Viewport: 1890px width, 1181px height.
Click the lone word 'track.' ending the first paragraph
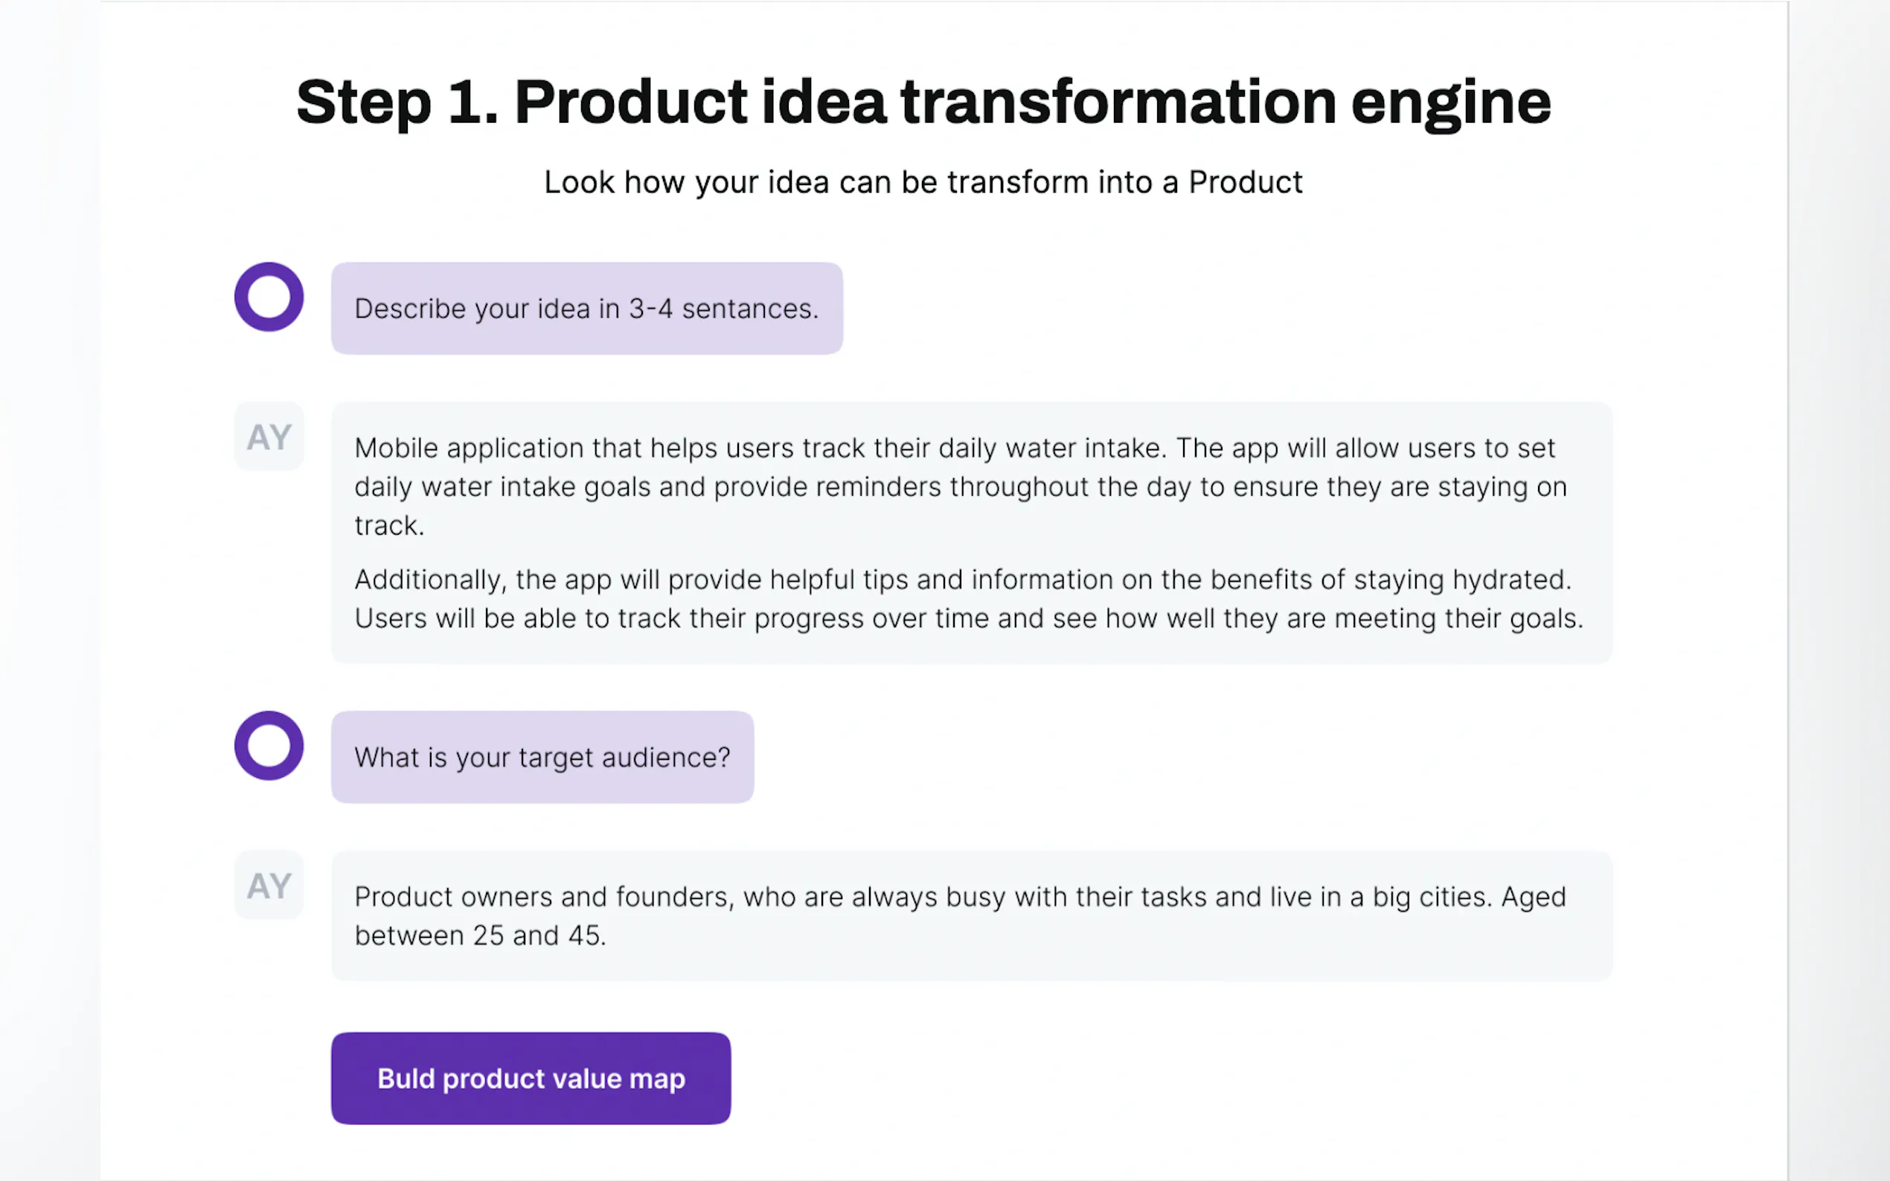[x=389, y=526]
